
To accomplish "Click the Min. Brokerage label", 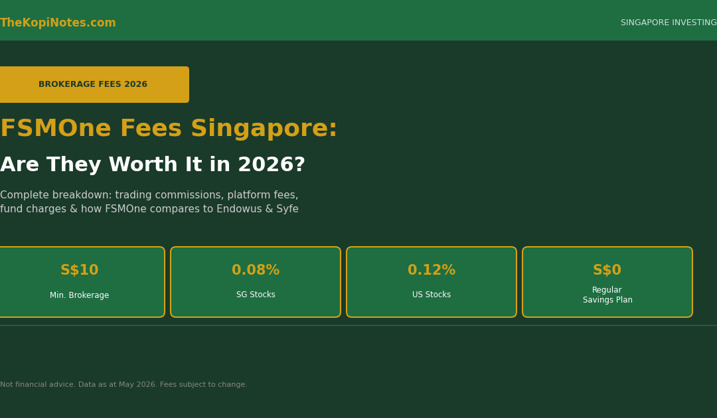I will (80, 295).
